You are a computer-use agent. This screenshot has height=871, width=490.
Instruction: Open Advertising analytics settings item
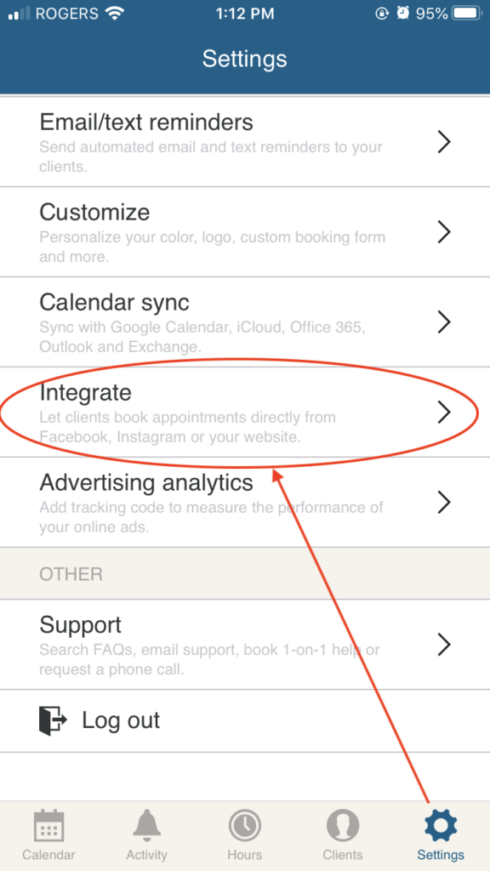[x=245, y=502]
